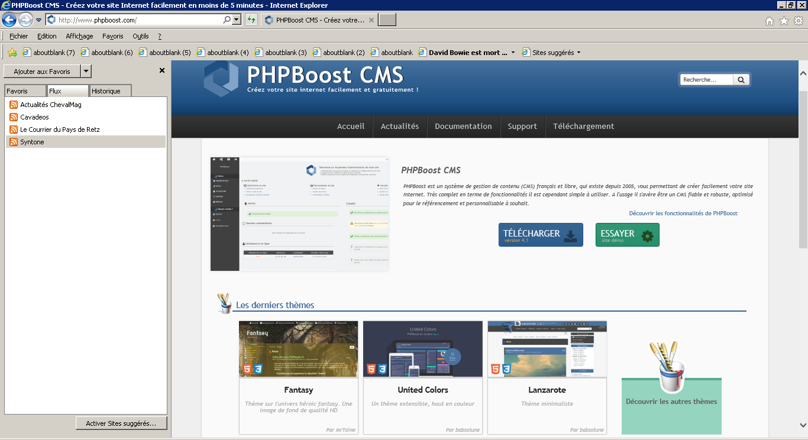Open Découvrir les fonctionnalités de PHPBoost link
This screenshot has height=440, width=808.
[x=683, y=213]
